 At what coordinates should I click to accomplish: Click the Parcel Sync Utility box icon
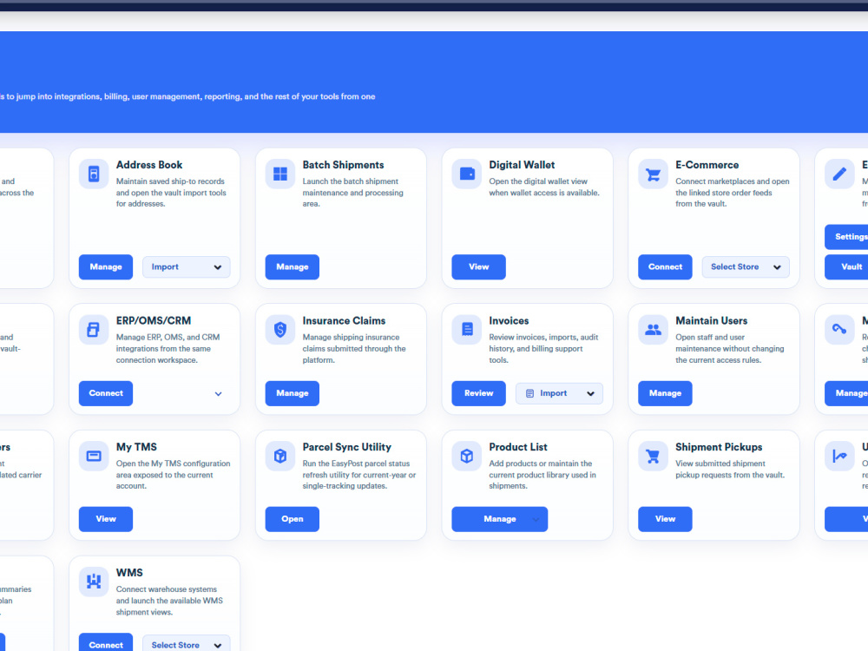click(x=280, y=457)
